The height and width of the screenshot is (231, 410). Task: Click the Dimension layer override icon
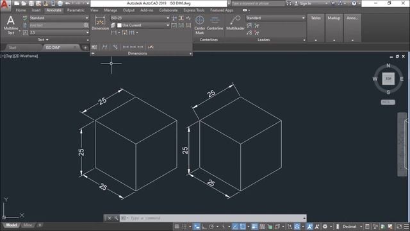pyautogui.click(x=113, y=25)
